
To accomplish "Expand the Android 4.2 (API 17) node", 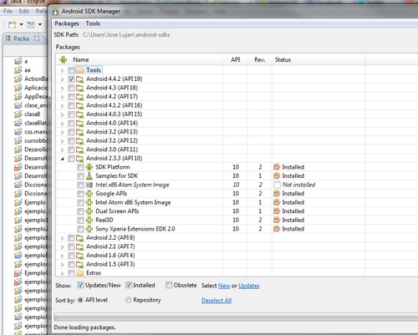I will coord(63,97).
